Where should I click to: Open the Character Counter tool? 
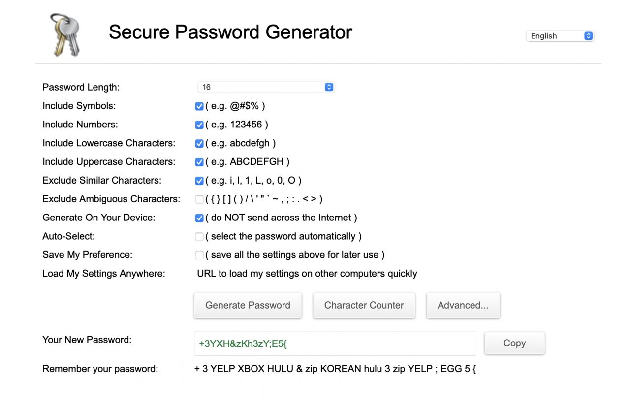point(364,305)
